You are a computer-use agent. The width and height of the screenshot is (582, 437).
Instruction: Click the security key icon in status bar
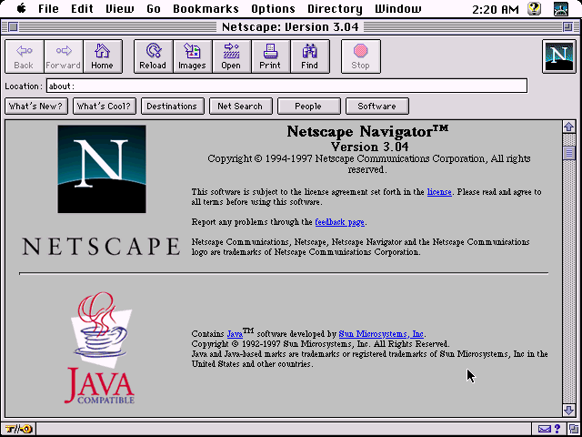coord(18,429)
